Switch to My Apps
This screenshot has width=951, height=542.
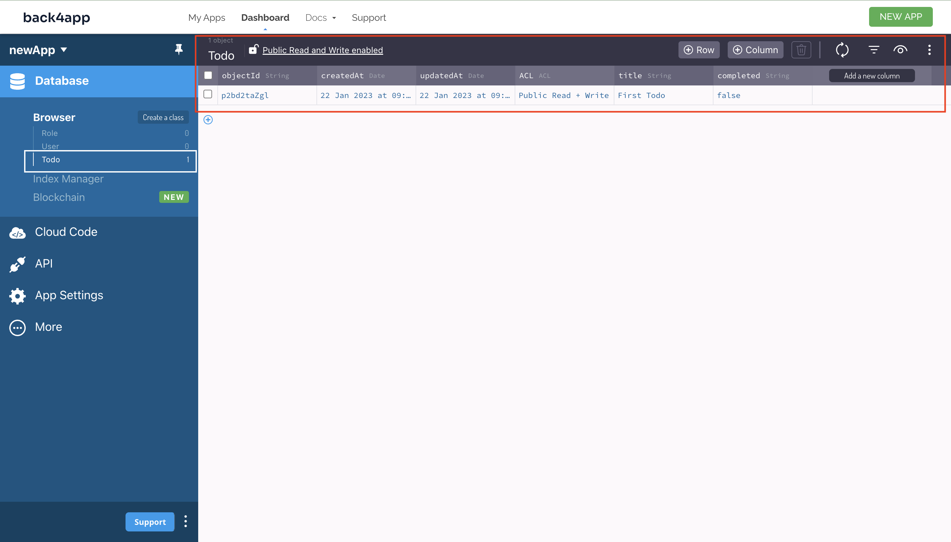click(207, 17)
